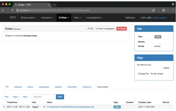Image resolution: width=176 pixels, height=111 pixels.
Task: Click the gray dridex tag in Info
Action: point(158,37)
